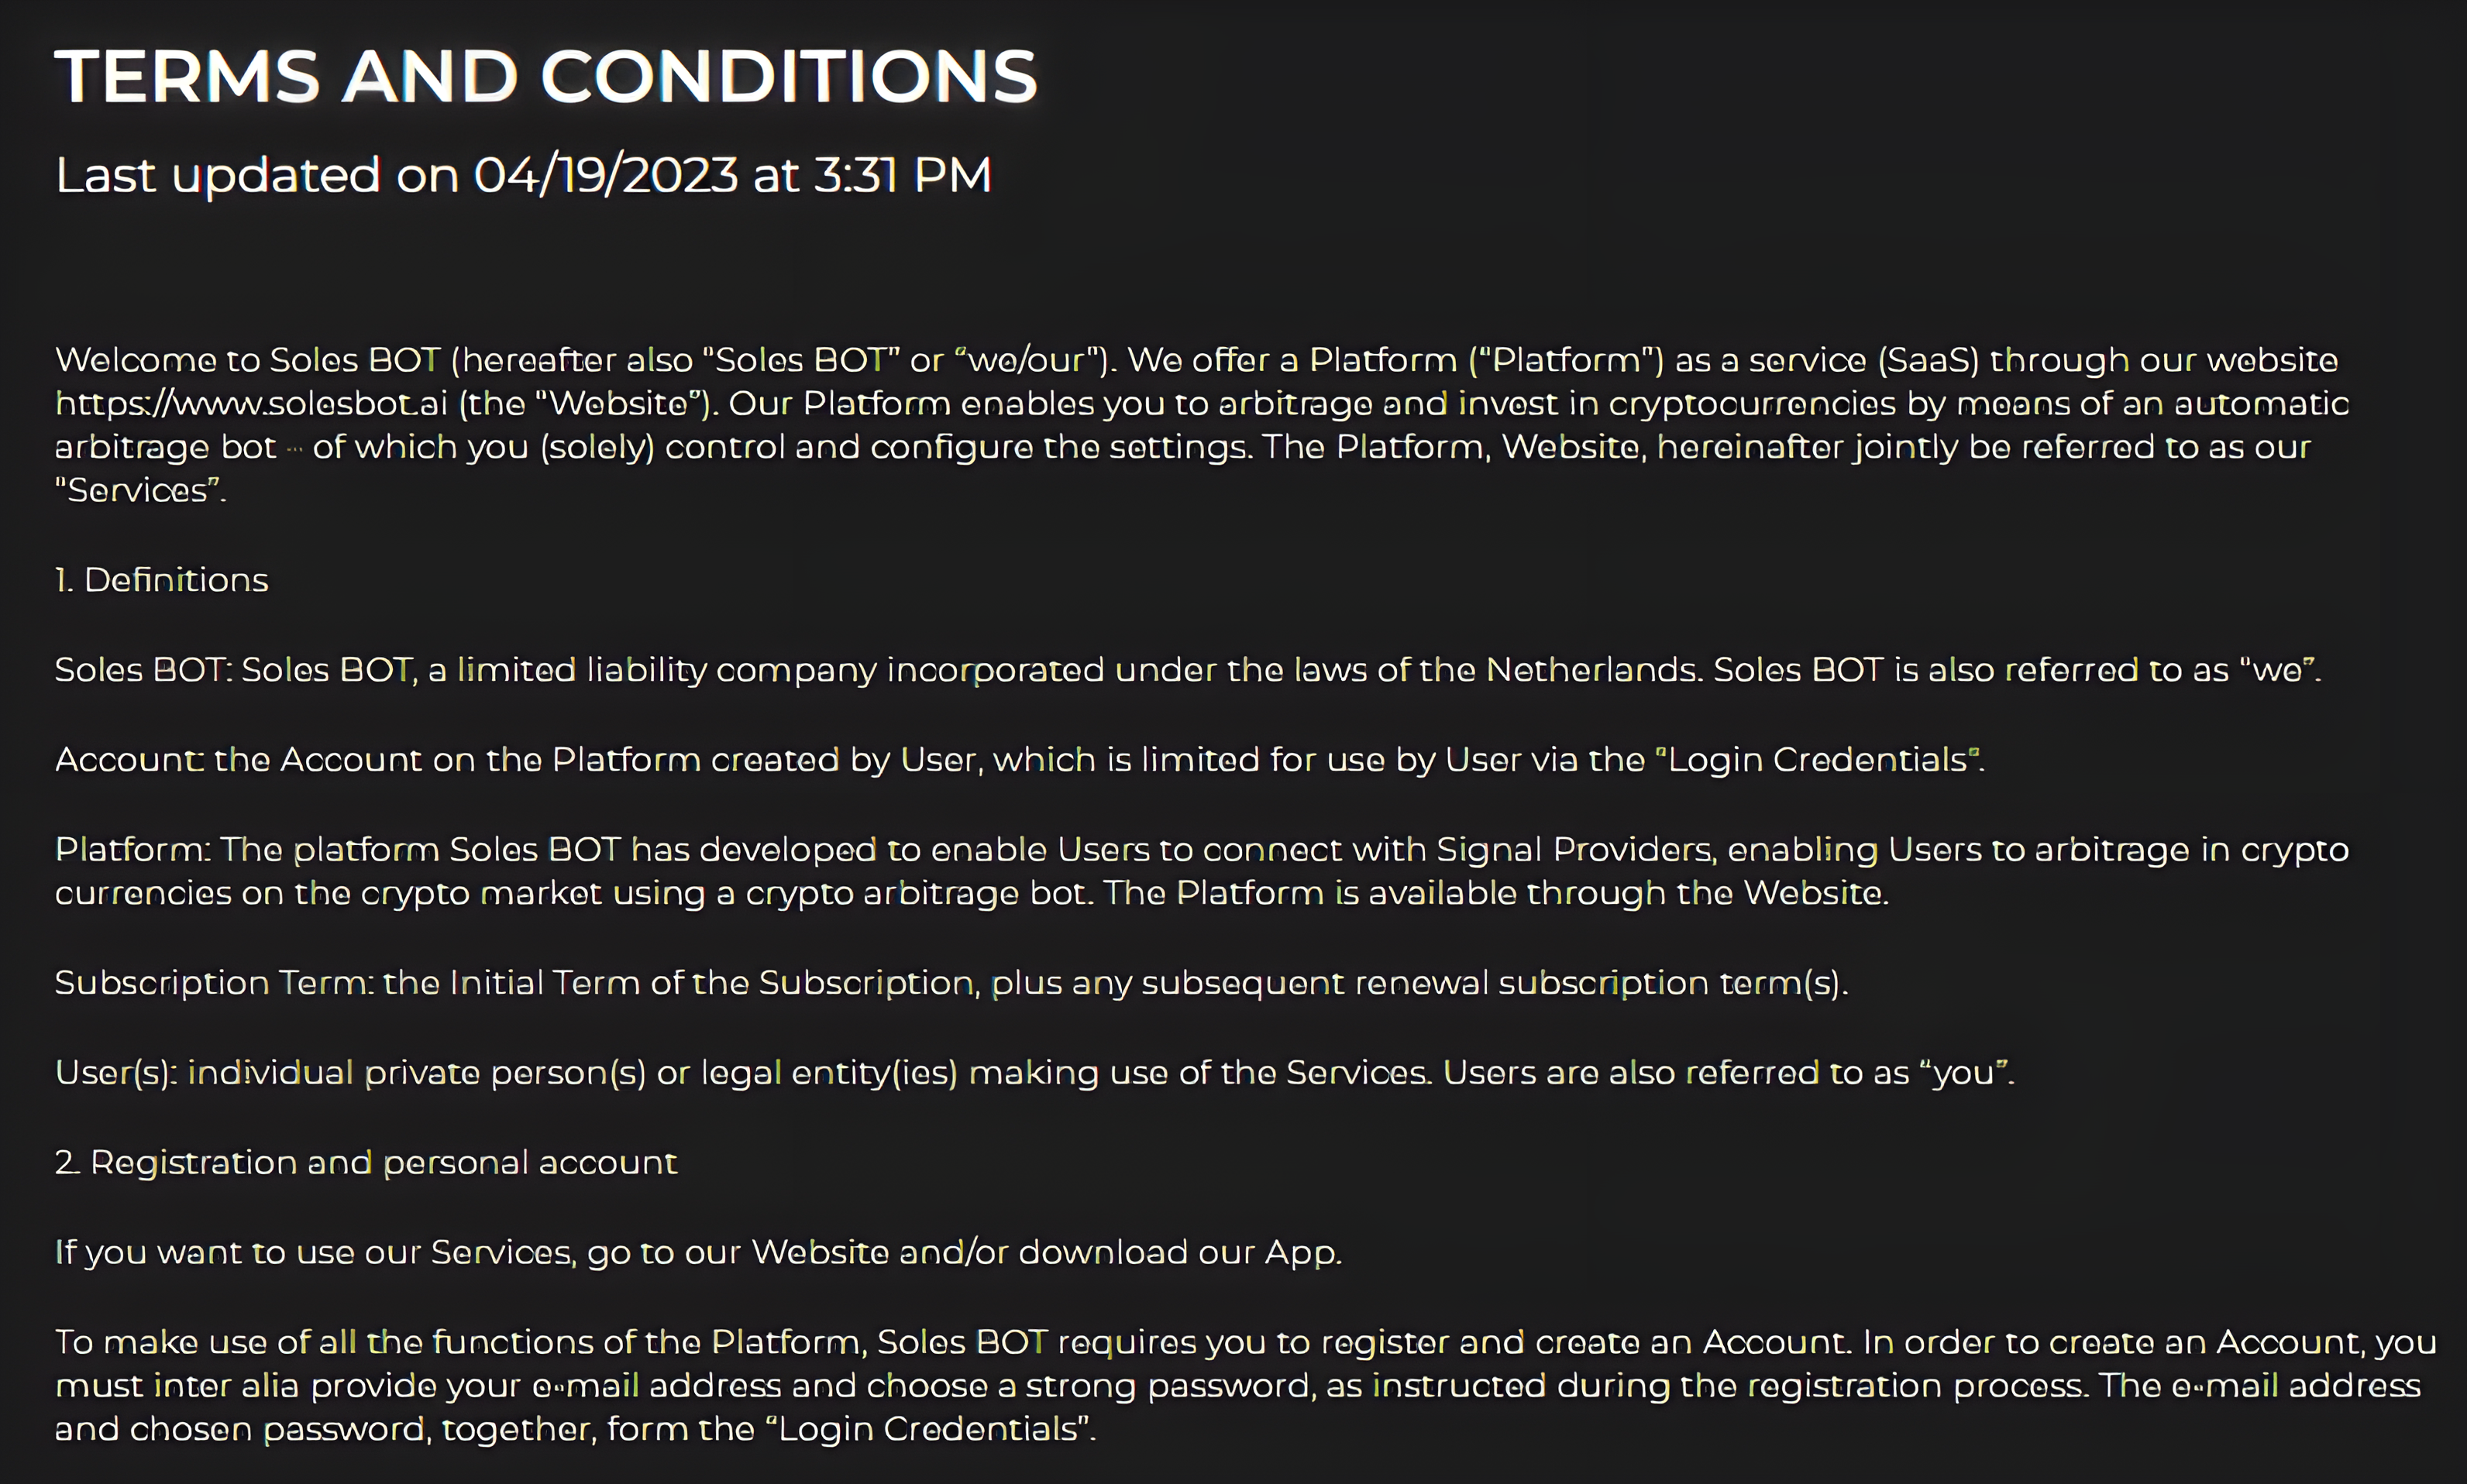2467x1484 pixels.
Task: Click the solesbot.ai website URL
Action: coord(250,404)
